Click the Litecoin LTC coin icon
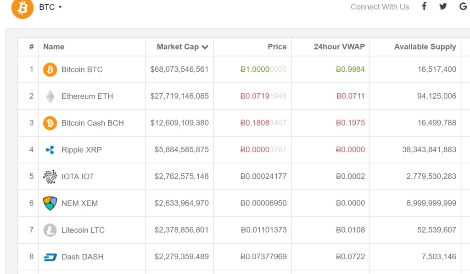The height and width of the screenshot is (274, 470). tap(50, 230)
